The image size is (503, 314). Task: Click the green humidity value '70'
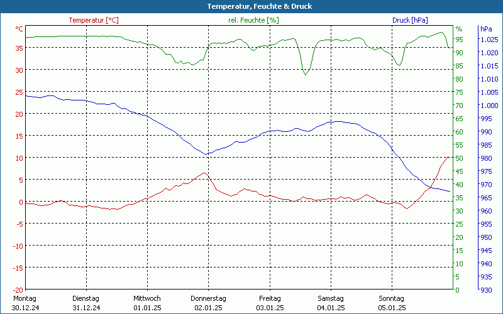460,106
